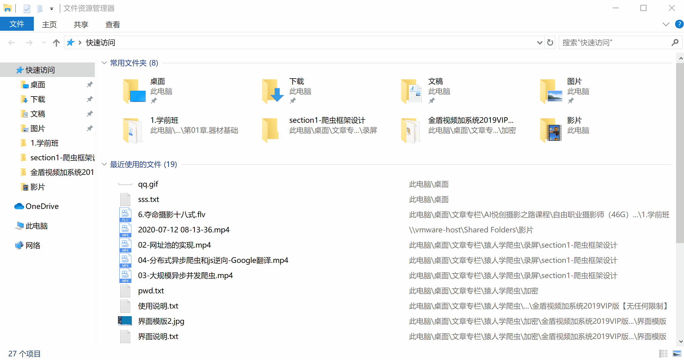Unpin 桌面 using its sidebar pin icon
684x360 pixels.
click(90, 85)
